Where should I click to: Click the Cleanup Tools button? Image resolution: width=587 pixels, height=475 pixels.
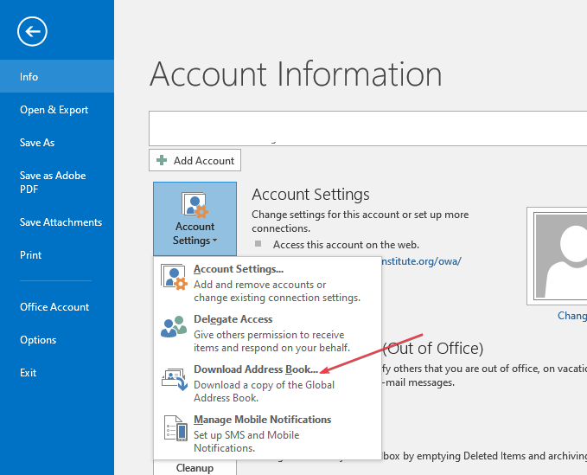click(195, 467)
